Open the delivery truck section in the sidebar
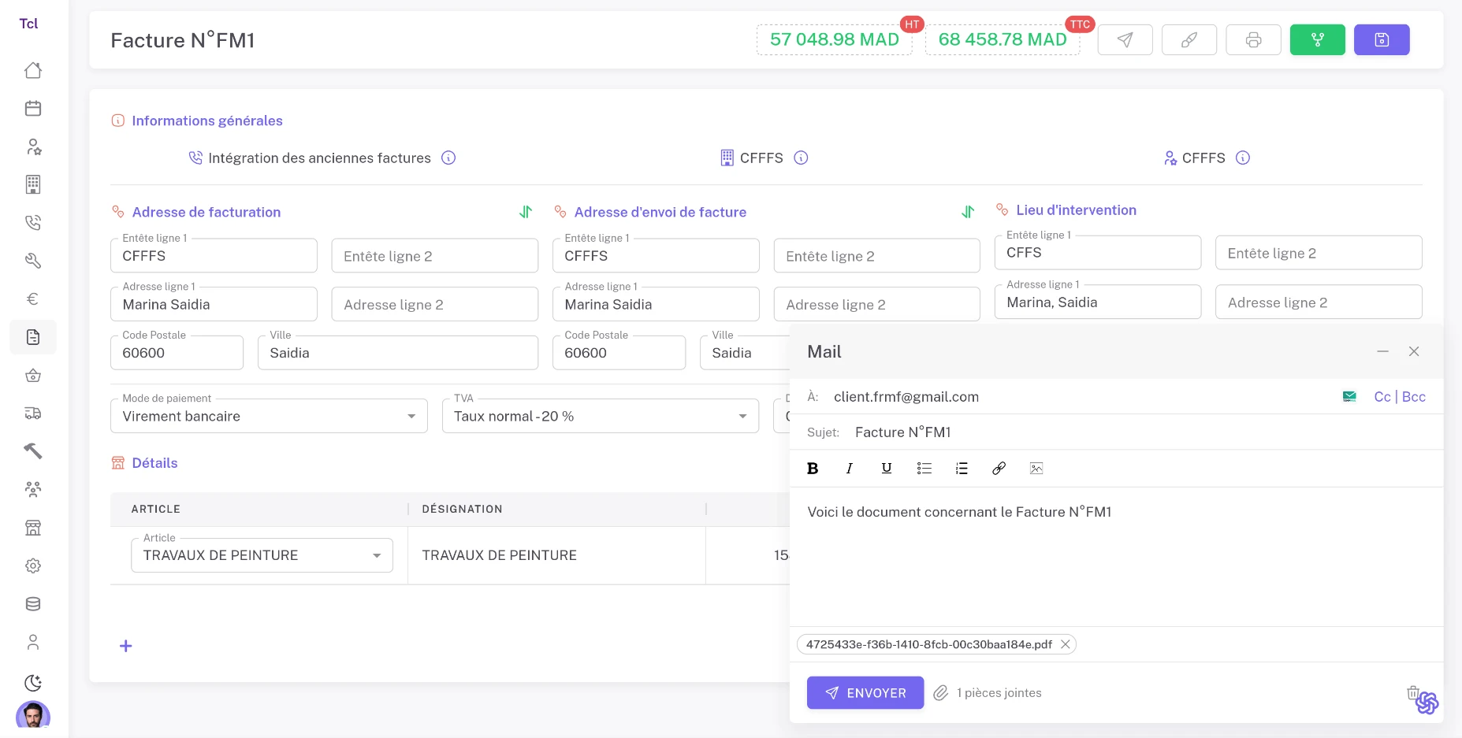The height and width of the screenshot is (738, 1462). tap(33, 413)
